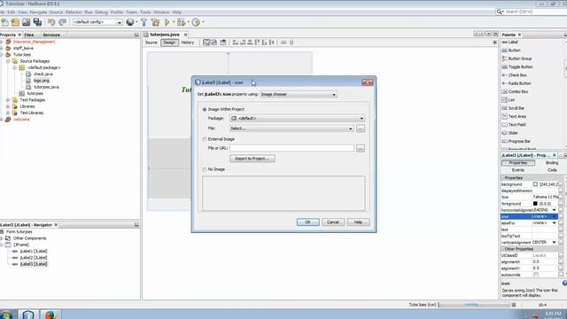Click the running progress bar in status bar
Screen dimensions: 567x319
pyautogui.click(x=474, y=305)
